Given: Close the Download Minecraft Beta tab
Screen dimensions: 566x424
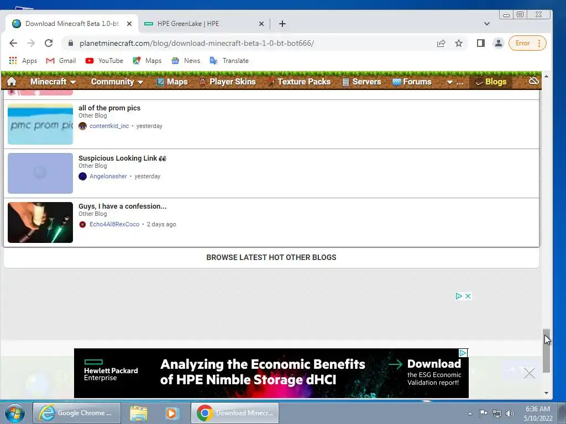Looking at the screenshot, I should pos(129,24).
